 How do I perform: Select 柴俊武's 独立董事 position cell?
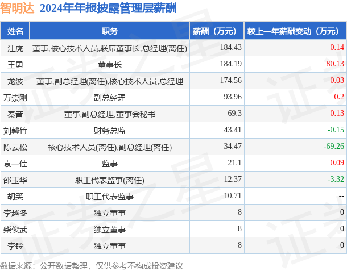(110, 230)
